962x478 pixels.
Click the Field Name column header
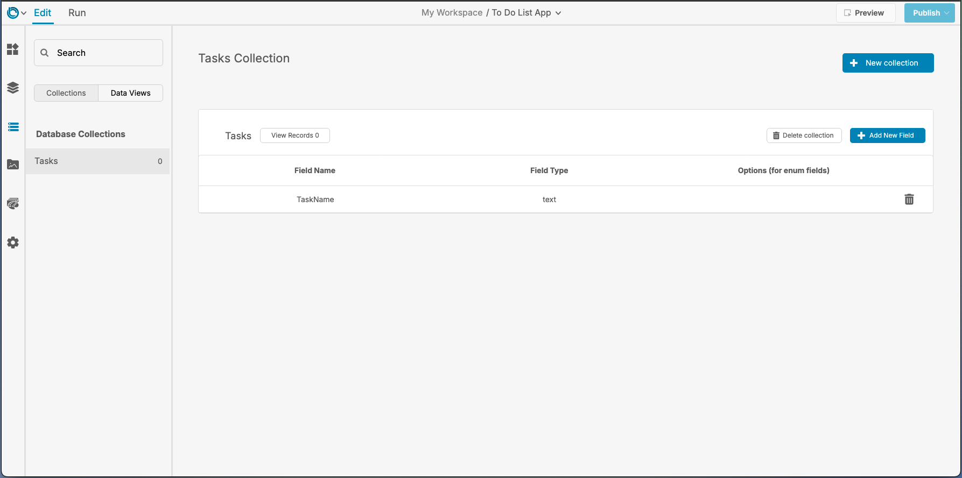pyautogui.click(x=315, y=170)
